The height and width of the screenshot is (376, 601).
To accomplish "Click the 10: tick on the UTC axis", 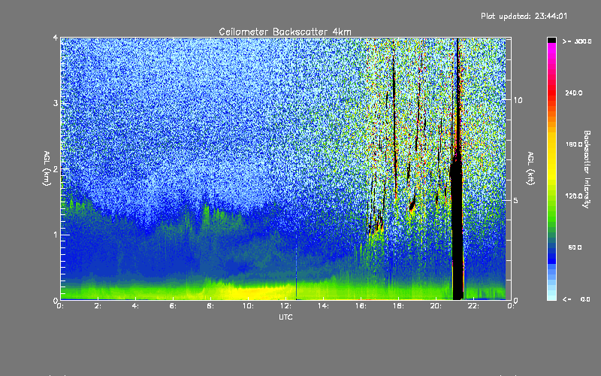I will (x=248, y=306).
